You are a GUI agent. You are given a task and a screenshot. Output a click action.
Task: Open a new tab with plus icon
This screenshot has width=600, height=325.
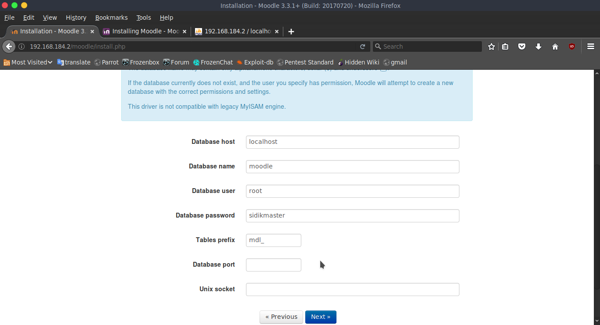[291, 32]
